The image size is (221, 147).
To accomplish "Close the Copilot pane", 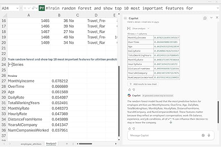I will (x=217, y=18).
